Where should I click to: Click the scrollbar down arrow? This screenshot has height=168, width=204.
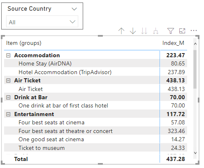click(195, 153)
